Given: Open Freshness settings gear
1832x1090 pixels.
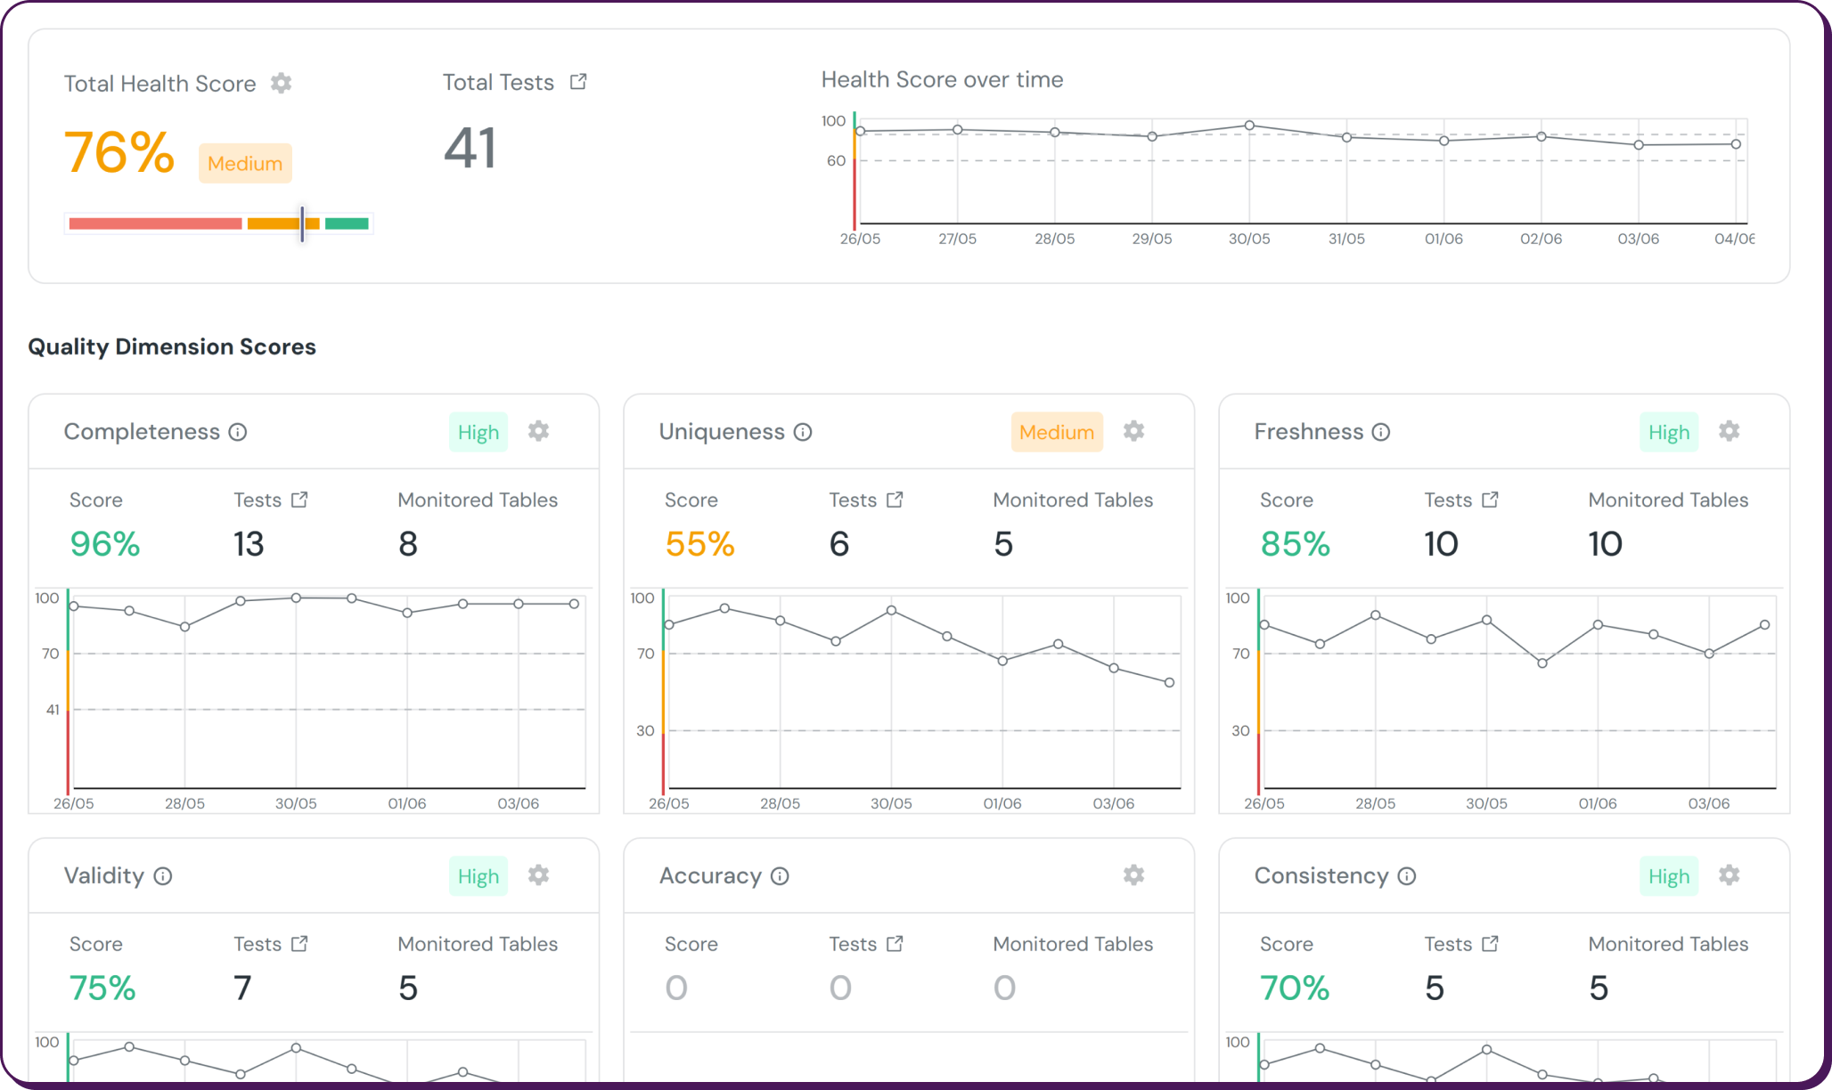Looking at the screenshot, I should point(1729,431).
